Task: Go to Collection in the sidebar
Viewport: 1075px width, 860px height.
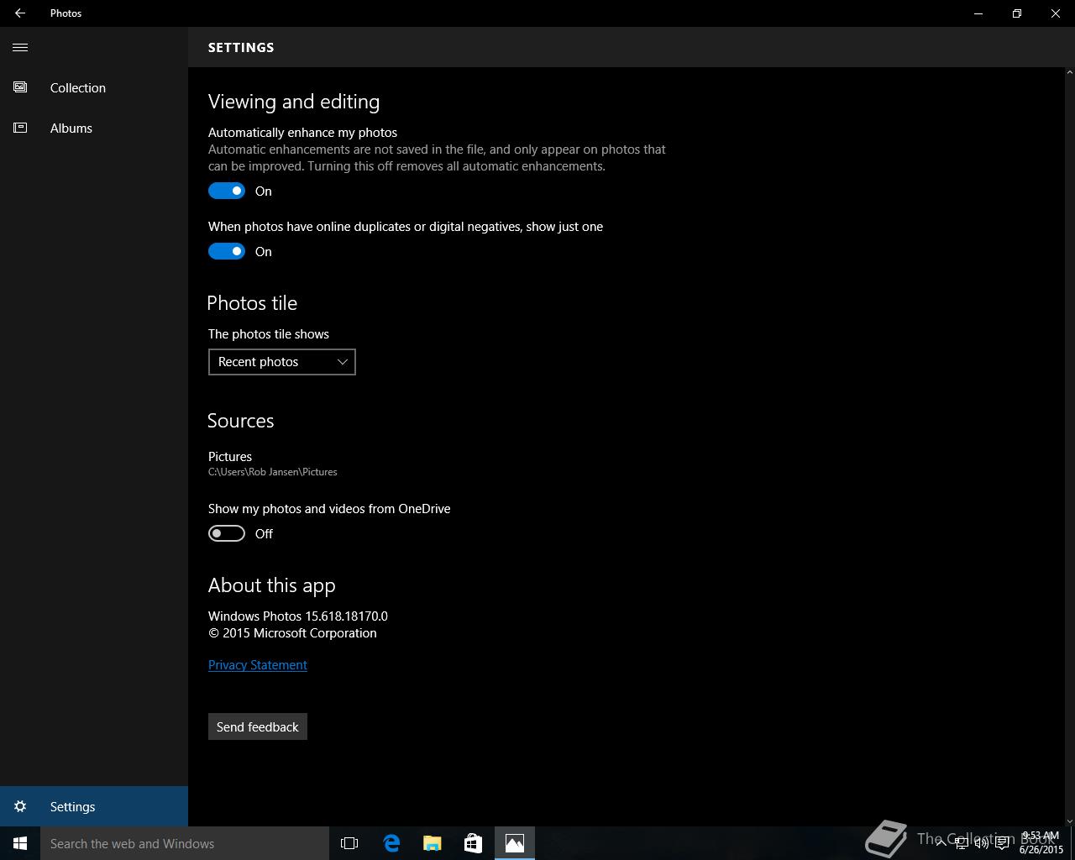Action: (94, 87)
